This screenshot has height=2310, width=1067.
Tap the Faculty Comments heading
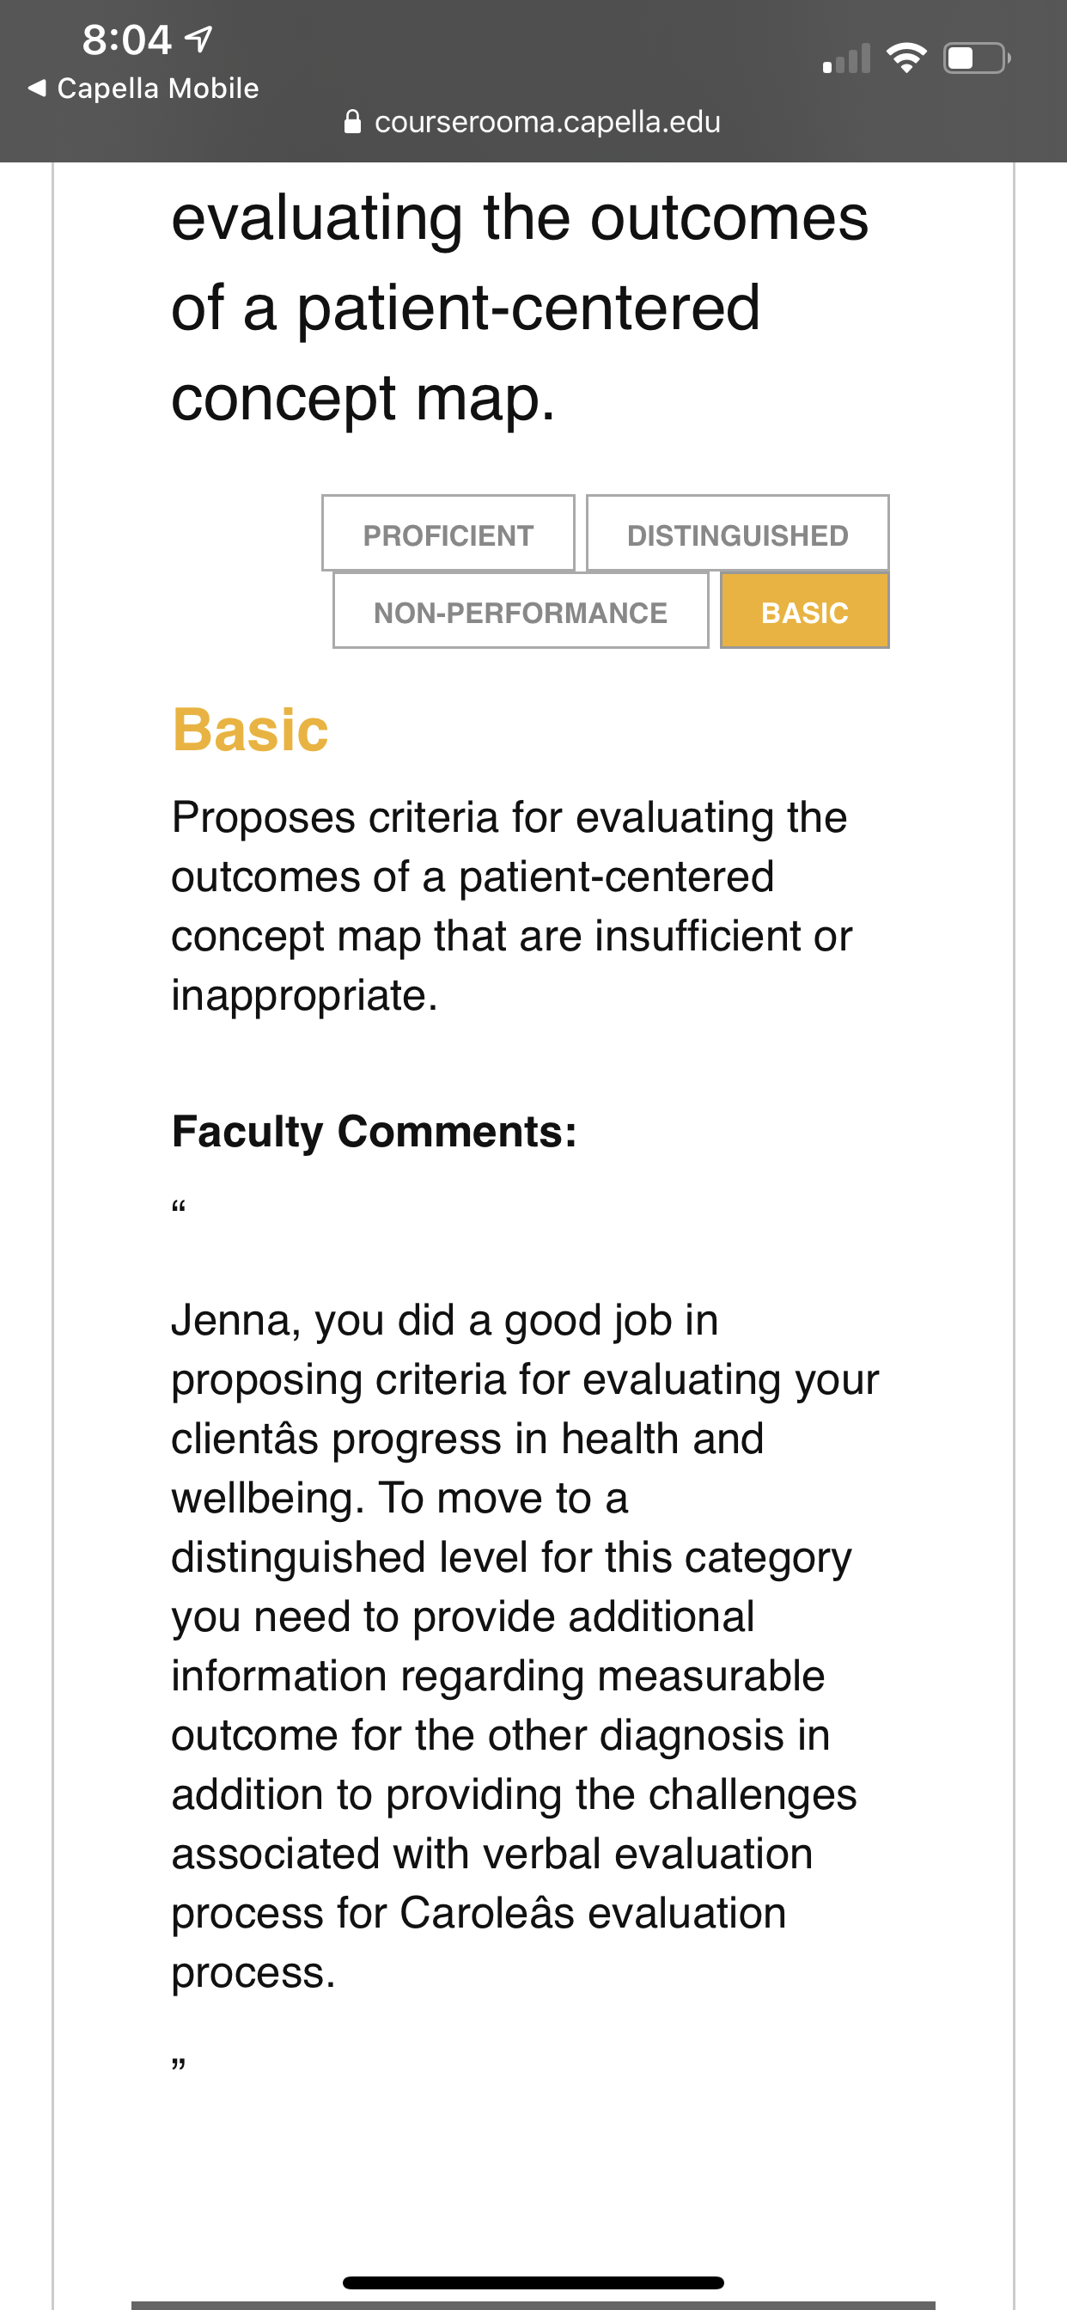coord(374,1131)
